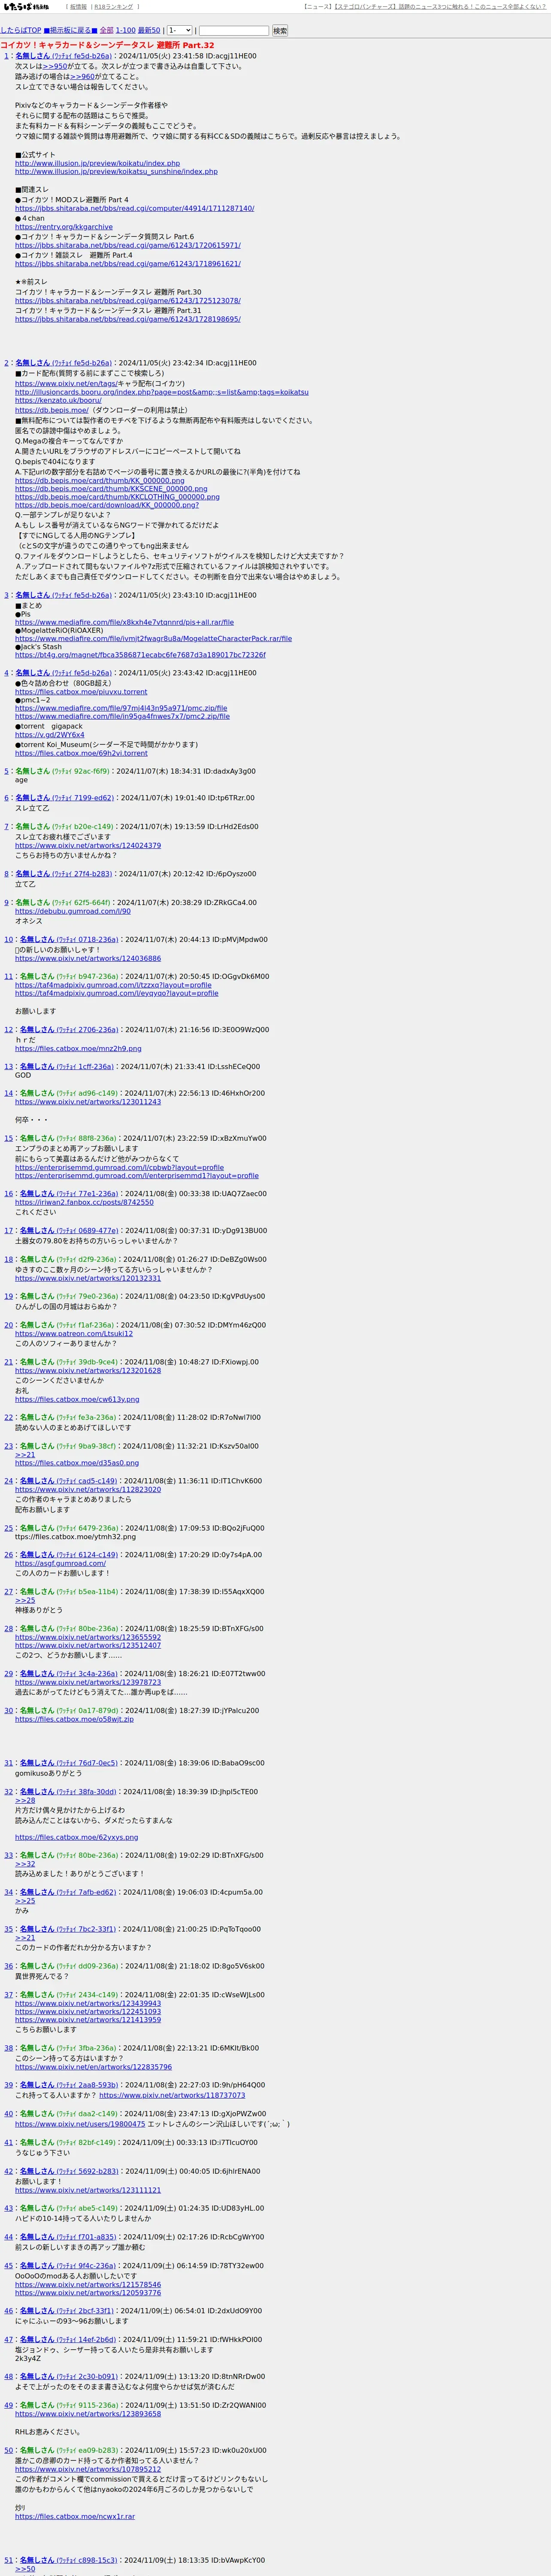Open the cw613y.png catbox link

(77, 1399)
